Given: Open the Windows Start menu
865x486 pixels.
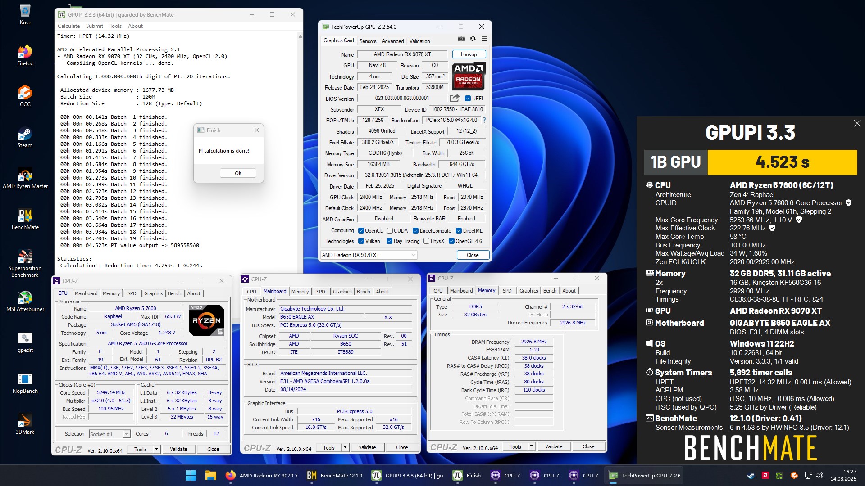Looking at the screenshot, I should (x=191, y=475).
